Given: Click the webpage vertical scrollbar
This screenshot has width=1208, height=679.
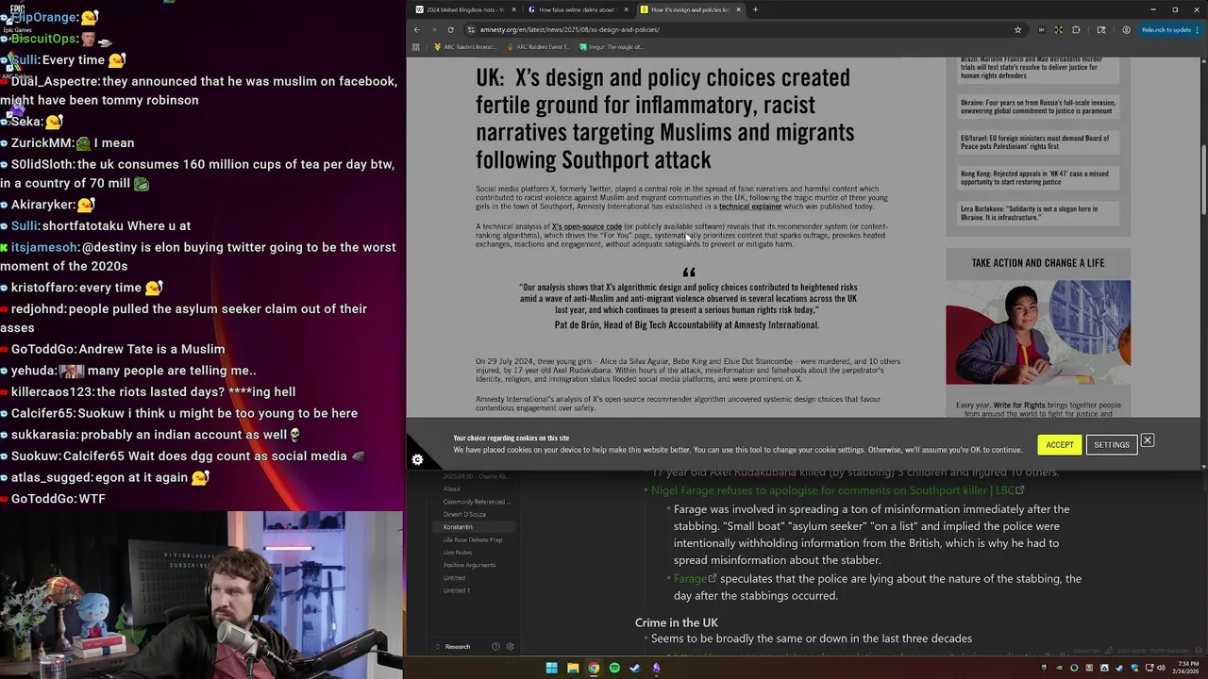Looking at the screenshot, I should tap(1203, 179).
